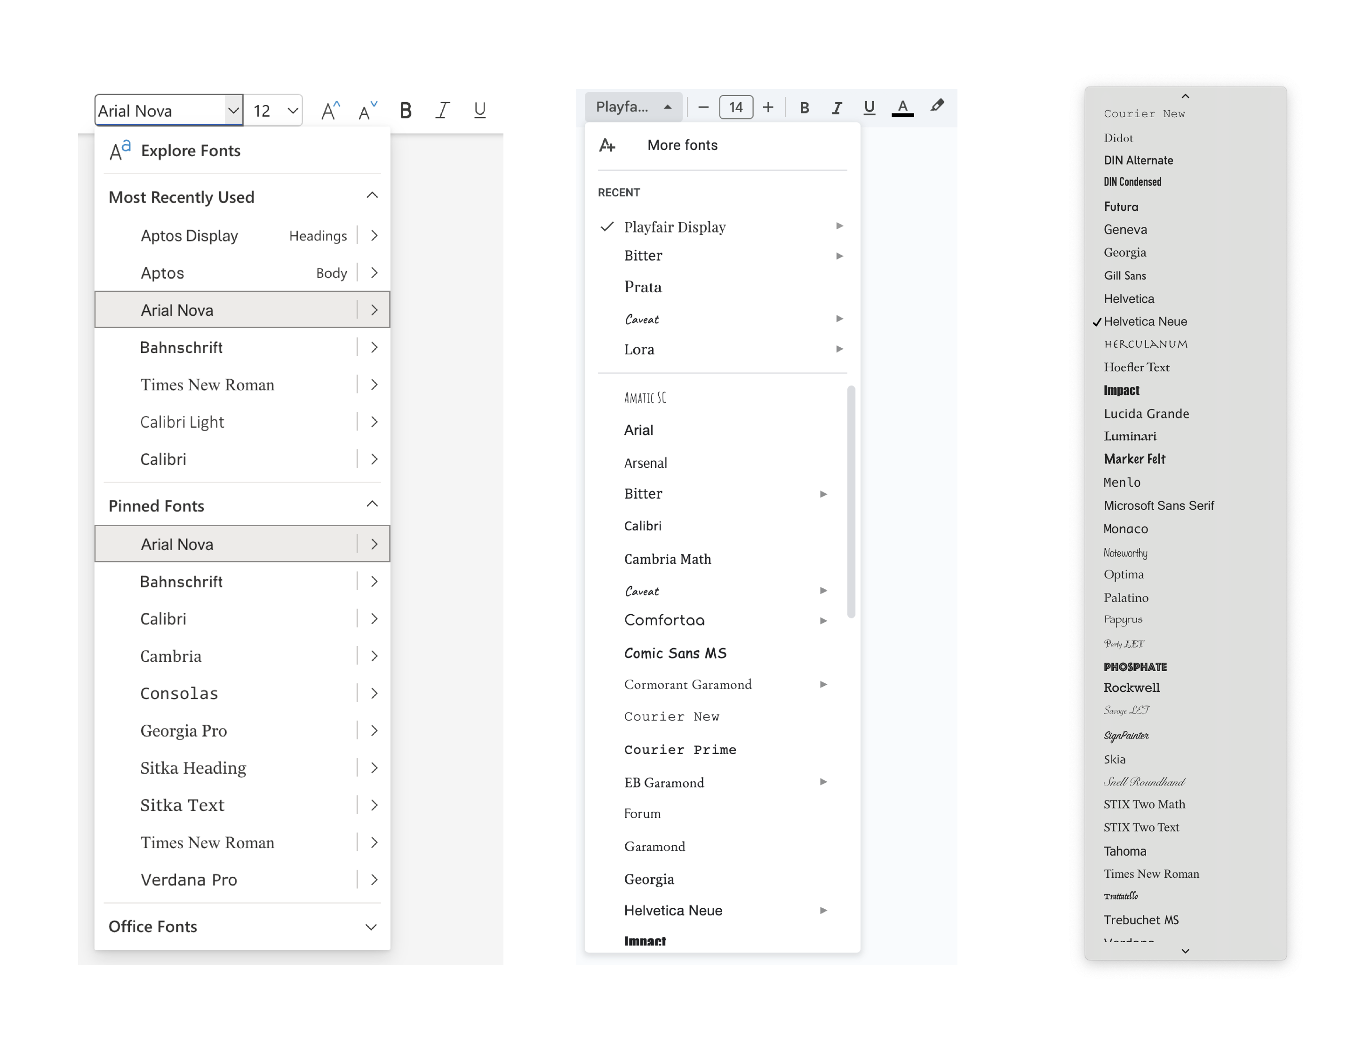Click the Explore Fonts icon
This screenshot has height=1042, width=1371.
[119, 150]
